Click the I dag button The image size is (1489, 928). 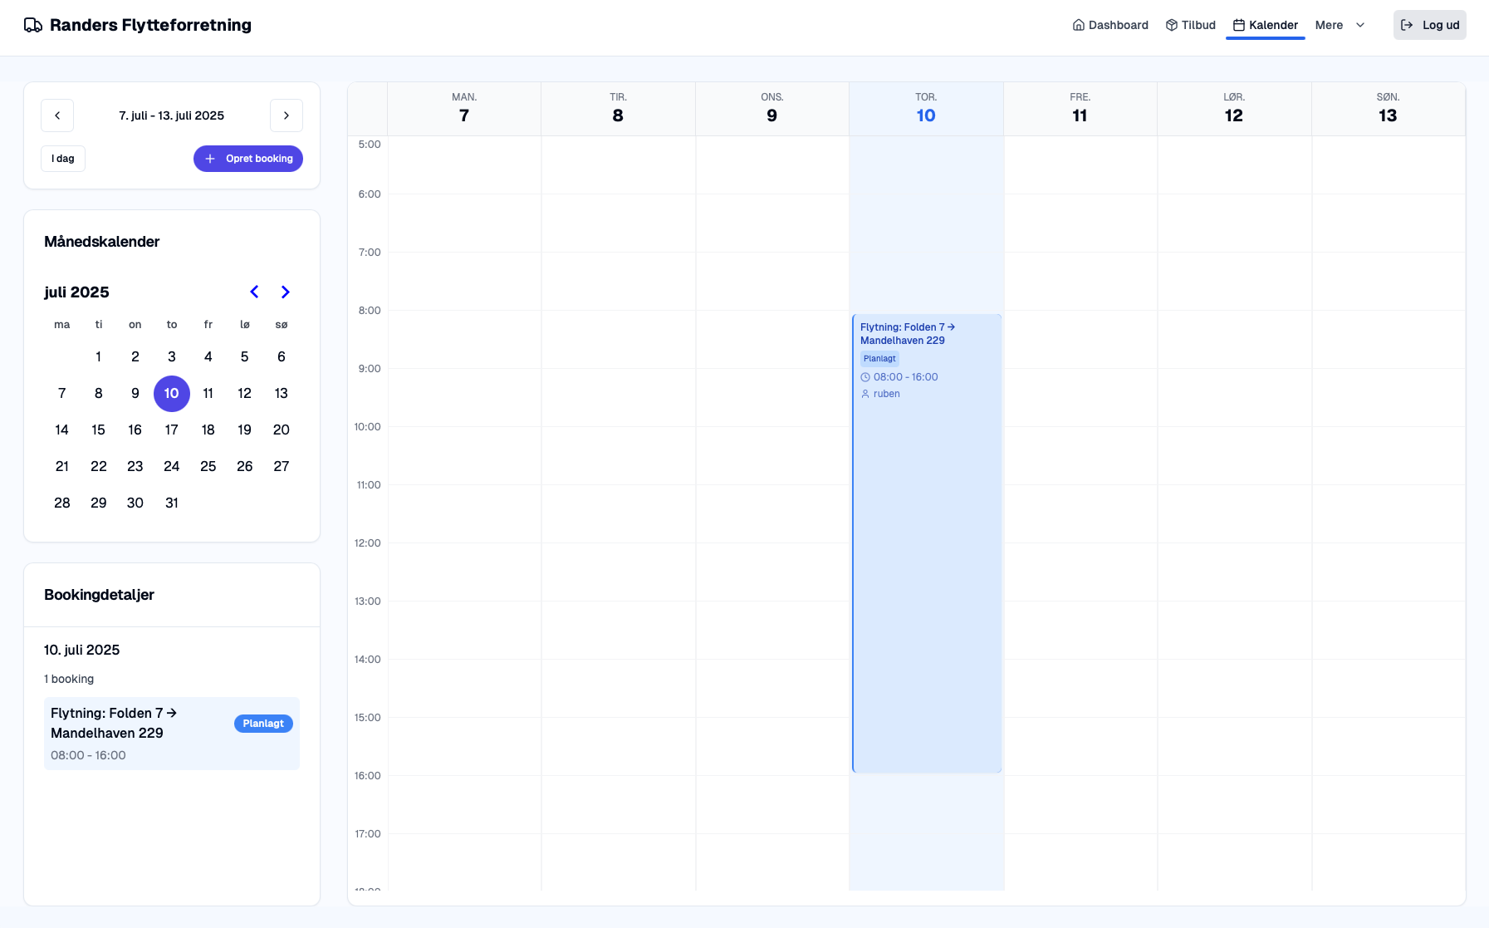pyautogui.click(x=63, y=159)
